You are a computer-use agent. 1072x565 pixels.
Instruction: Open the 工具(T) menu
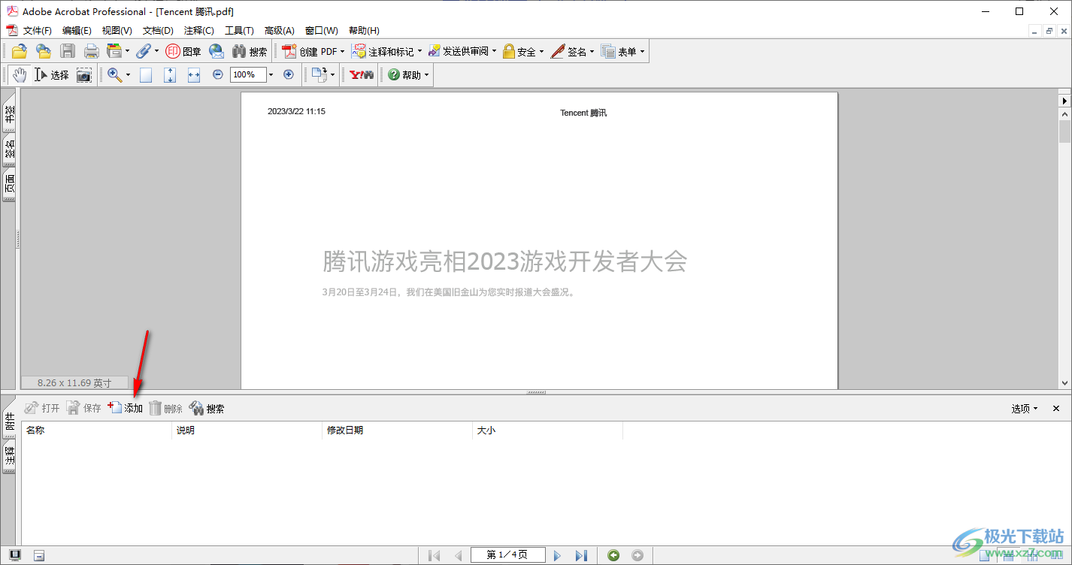[239, 31]
